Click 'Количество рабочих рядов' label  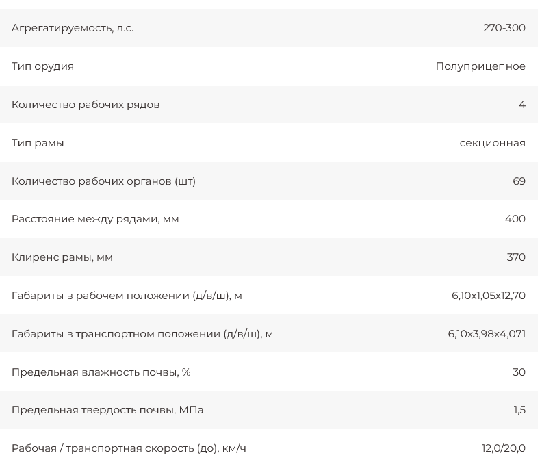pos(86,105)
